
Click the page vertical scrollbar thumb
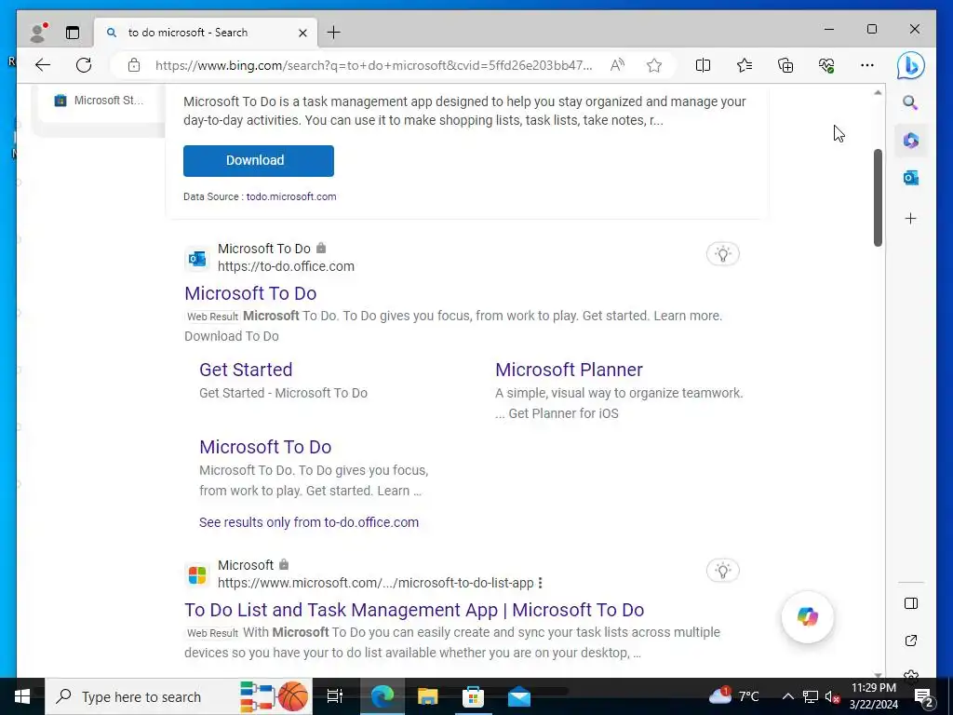[x=878, y=197]
